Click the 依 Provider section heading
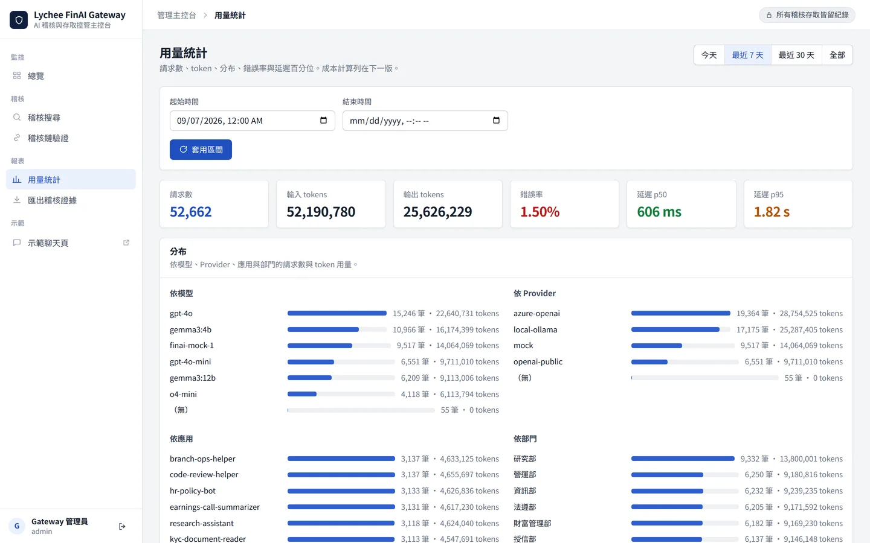 (535, 293)
